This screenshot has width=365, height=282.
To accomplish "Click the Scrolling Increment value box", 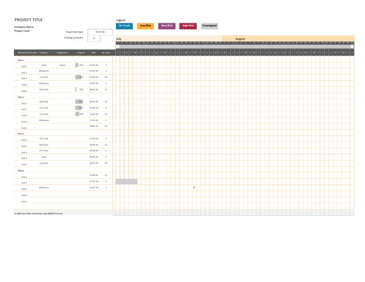I will coord(94,38).
